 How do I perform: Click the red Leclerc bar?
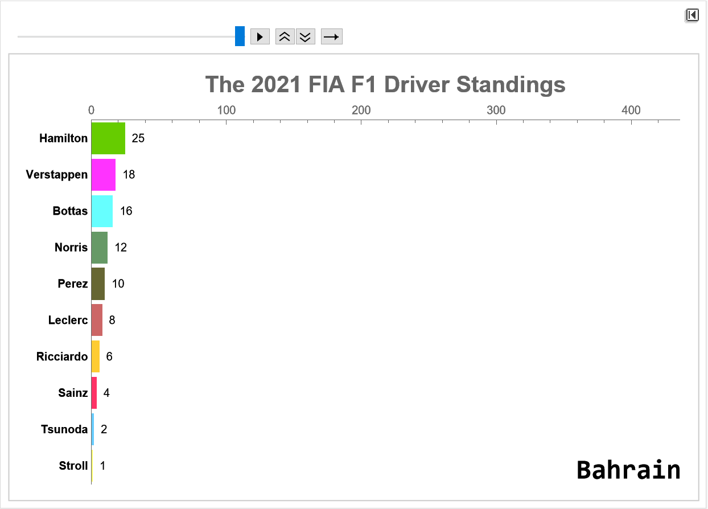click(x=97, y=320)
